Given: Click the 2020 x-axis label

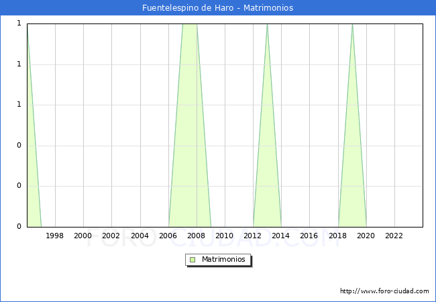Looking at the screenshot, I should click(366, 236).
